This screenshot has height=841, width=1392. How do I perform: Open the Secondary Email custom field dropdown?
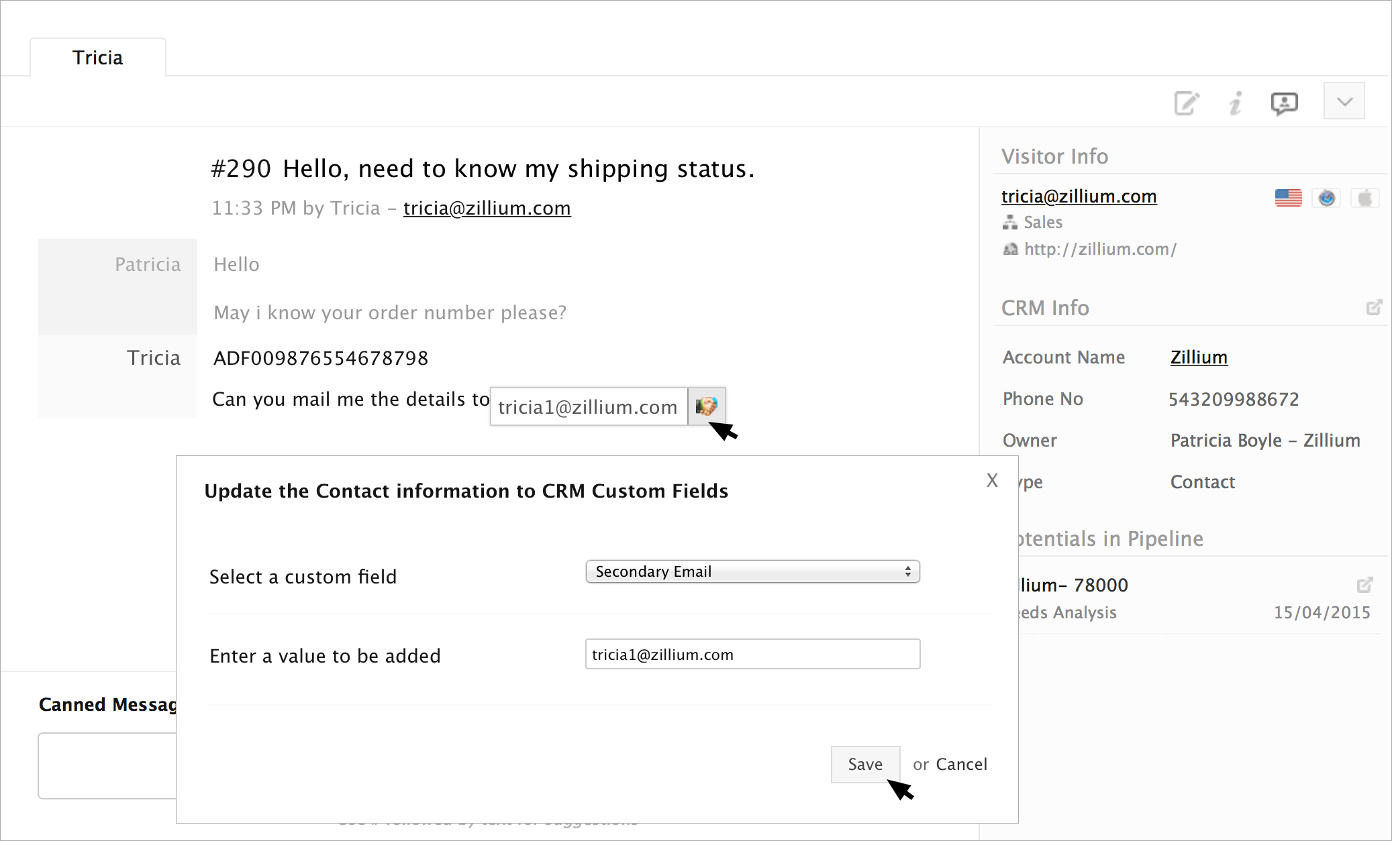(x=752, y=571)
